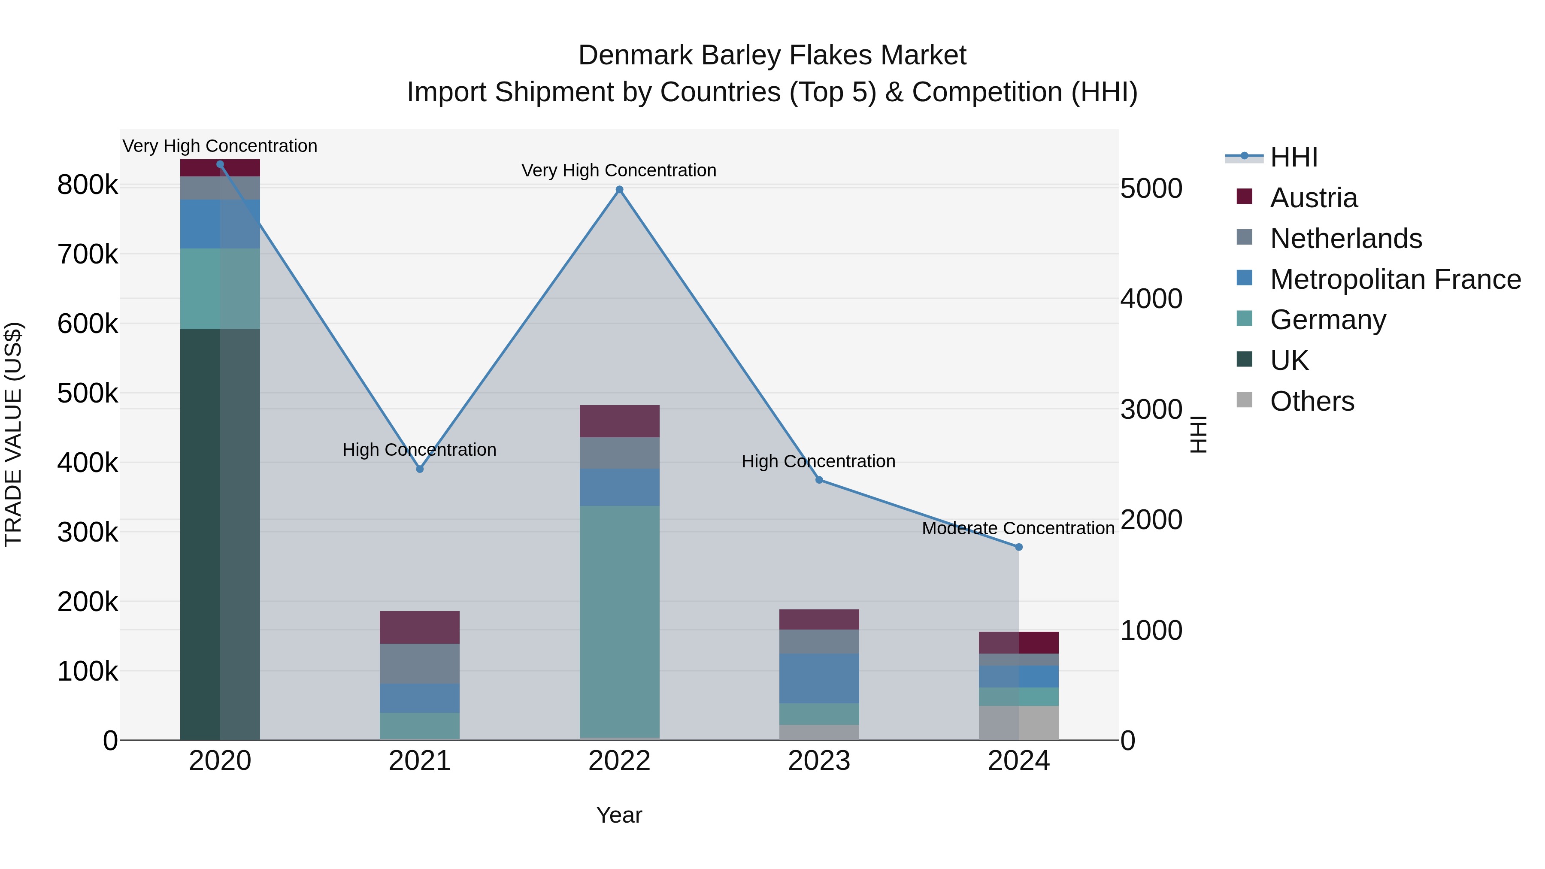1545x869 pixels.
Task: Toggle the Others legend entry label
Action: pos(1312,401)
